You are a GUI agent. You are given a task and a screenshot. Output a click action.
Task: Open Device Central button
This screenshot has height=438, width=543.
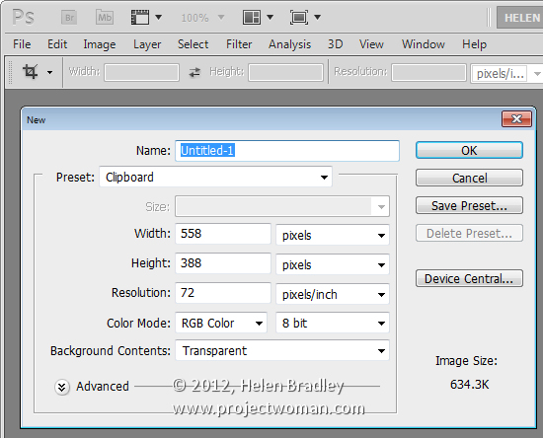tap(469, 278)
